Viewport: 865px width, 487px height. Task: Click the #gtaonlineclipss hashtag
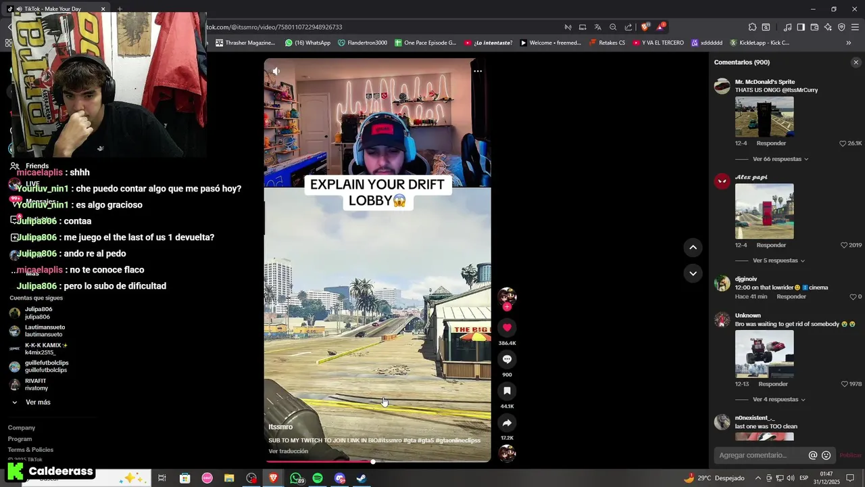(x=458, y=440)
